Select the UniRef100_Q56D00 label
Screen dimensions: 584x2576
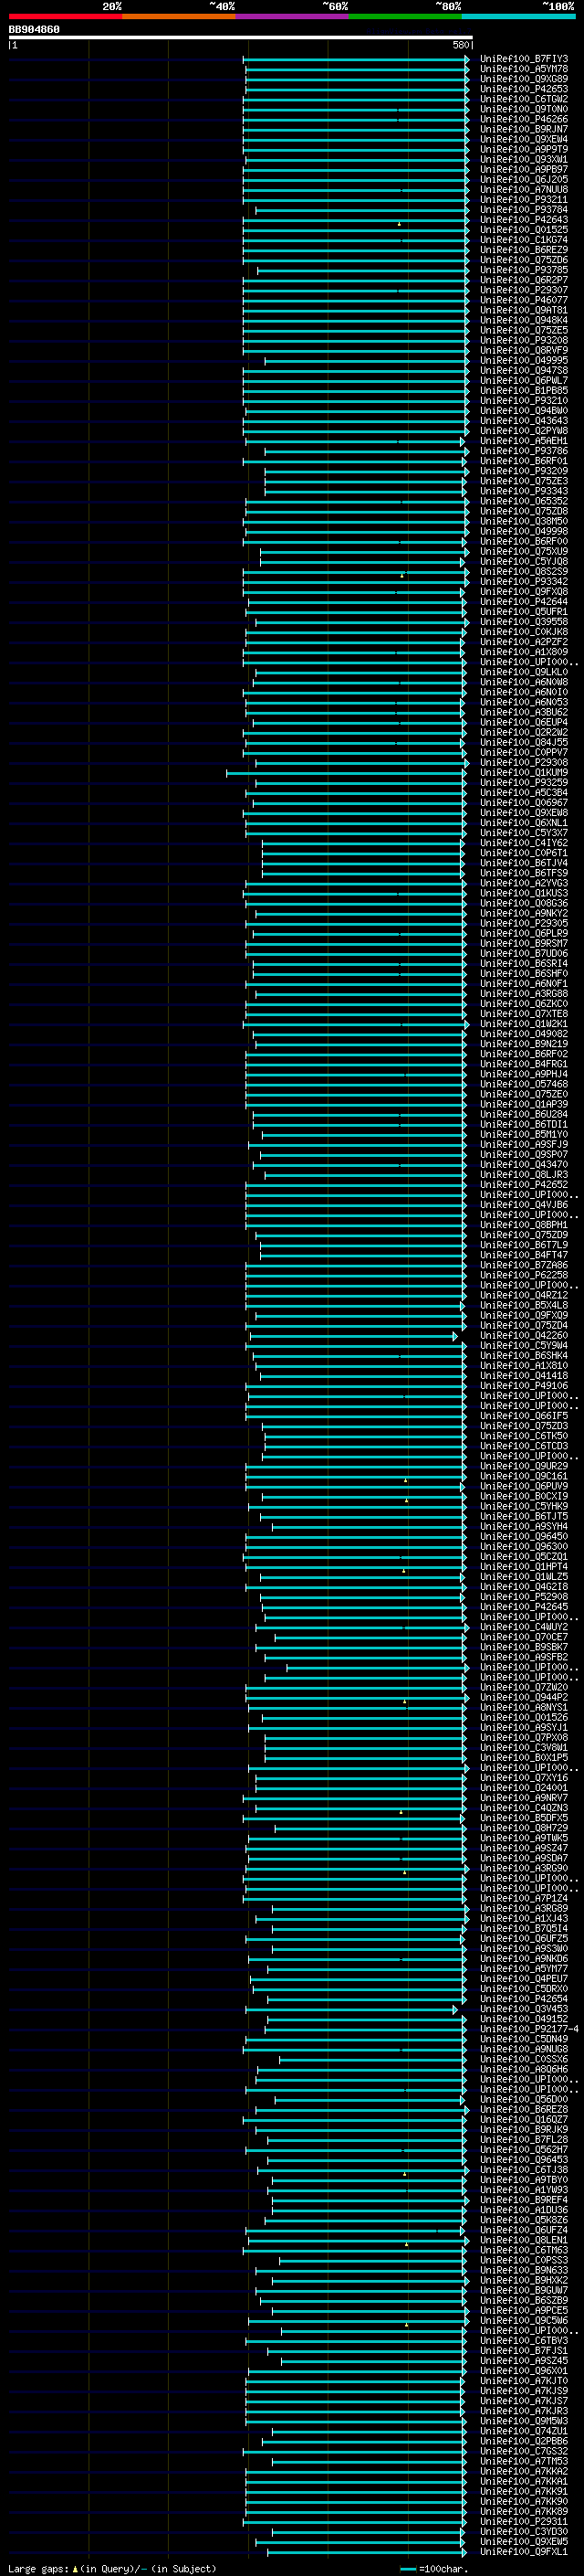click(x=523, y=2100)
